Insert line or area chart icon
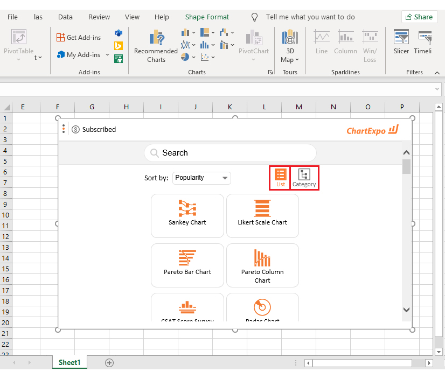The image size is (445, 379). click(185, 45)
